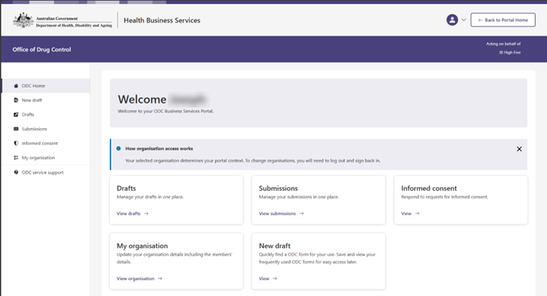Click arrow icon next to View submissions
Screen dimensions: 547x296
point(301,213)
